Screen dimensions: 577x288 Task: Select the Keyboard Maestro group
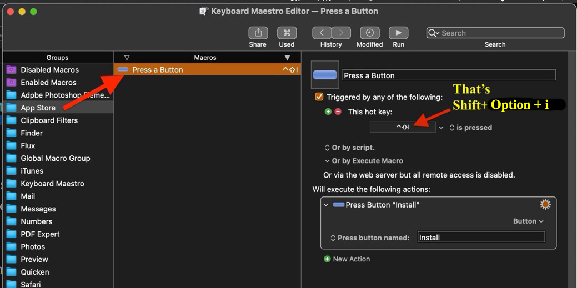pos(58,184)
